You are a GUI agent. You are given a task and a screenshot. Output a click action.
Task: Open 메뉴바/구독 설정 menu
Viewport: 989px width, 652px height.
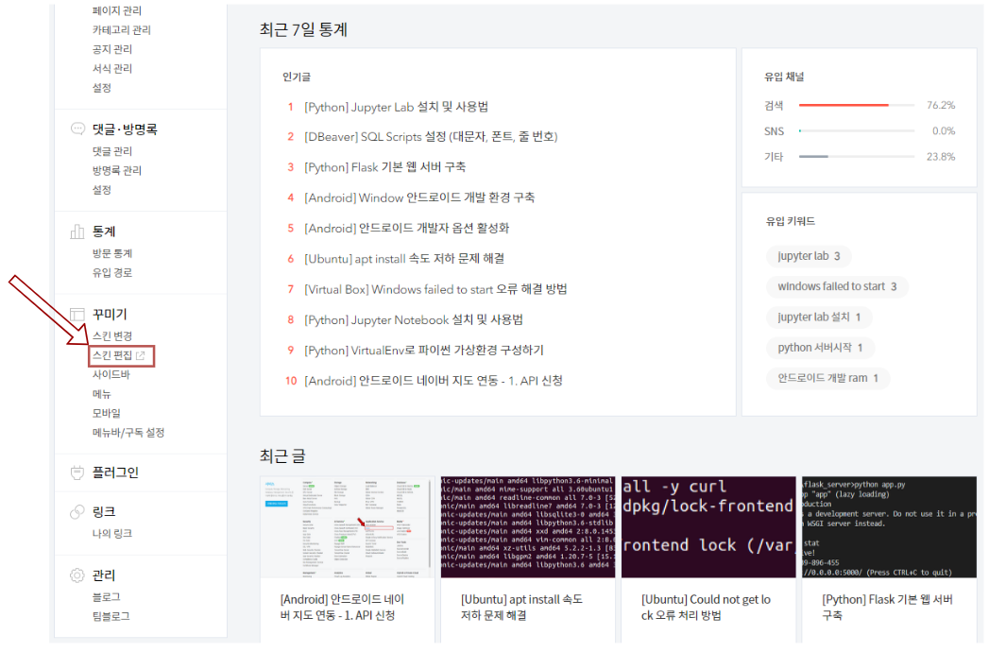point(128,433)
